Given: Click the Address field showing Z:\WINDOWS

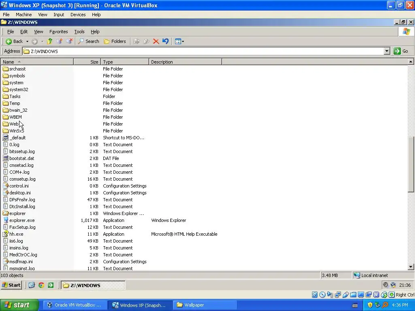Looking at the screenshot, I should (203, 51).
